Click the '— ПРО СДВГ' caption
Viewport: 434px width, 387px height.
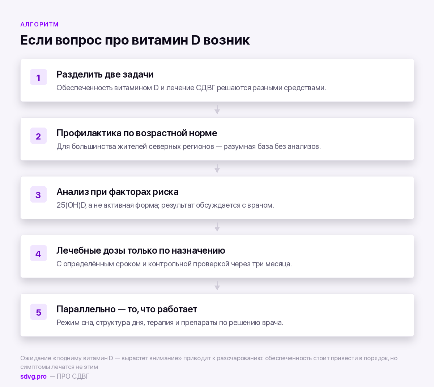[x=69, y=376]
